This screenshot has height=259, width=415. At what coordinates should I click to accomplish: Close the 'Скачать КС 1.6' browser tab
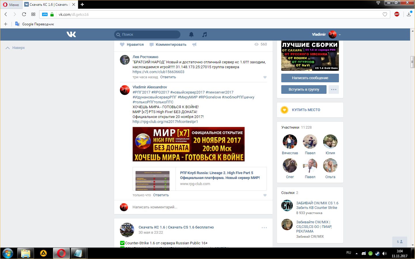[x=74, y=5]
